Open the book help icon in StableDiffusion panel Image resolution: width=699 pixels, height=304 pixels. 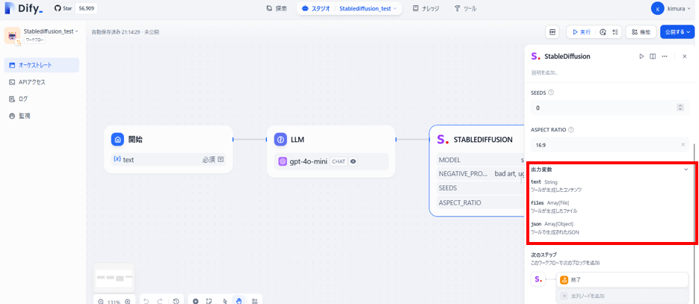(x=653, y=57)
